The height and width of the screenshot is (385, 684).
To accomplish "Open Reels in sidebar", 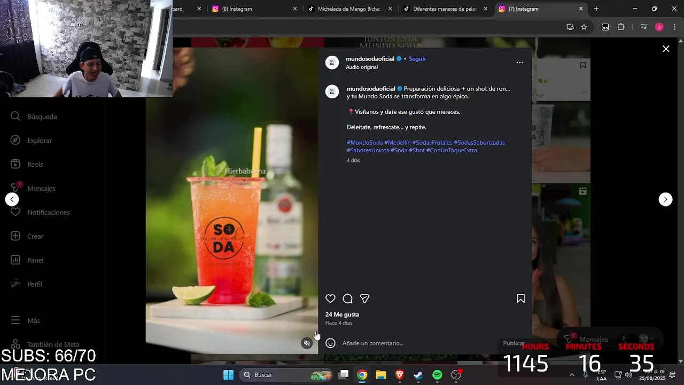I will point(27,164).
